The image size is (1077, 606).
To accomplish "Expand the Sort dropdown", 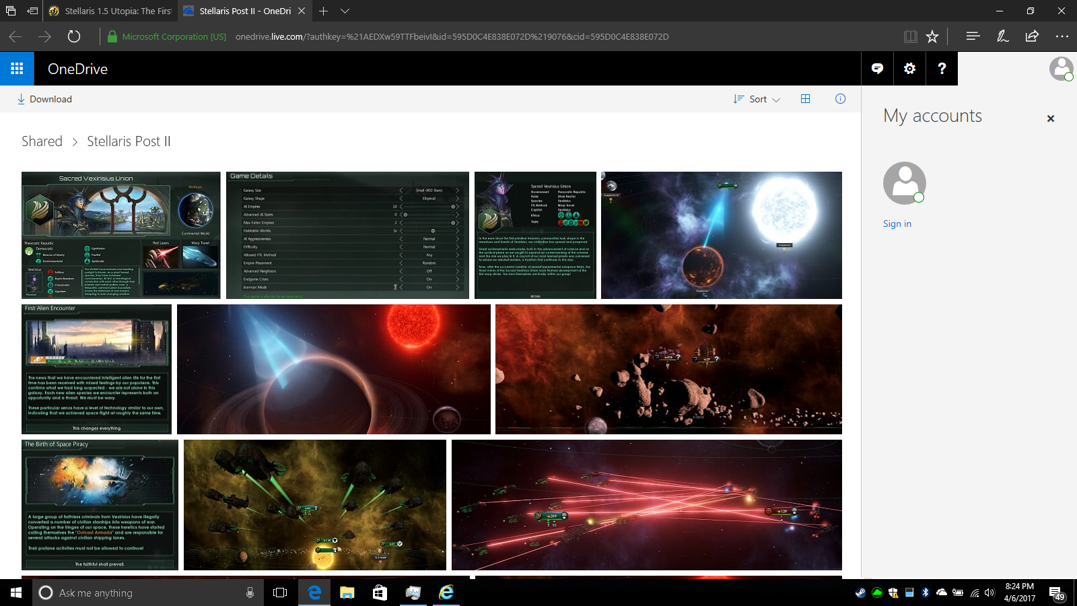I will [x=757, y=99].
